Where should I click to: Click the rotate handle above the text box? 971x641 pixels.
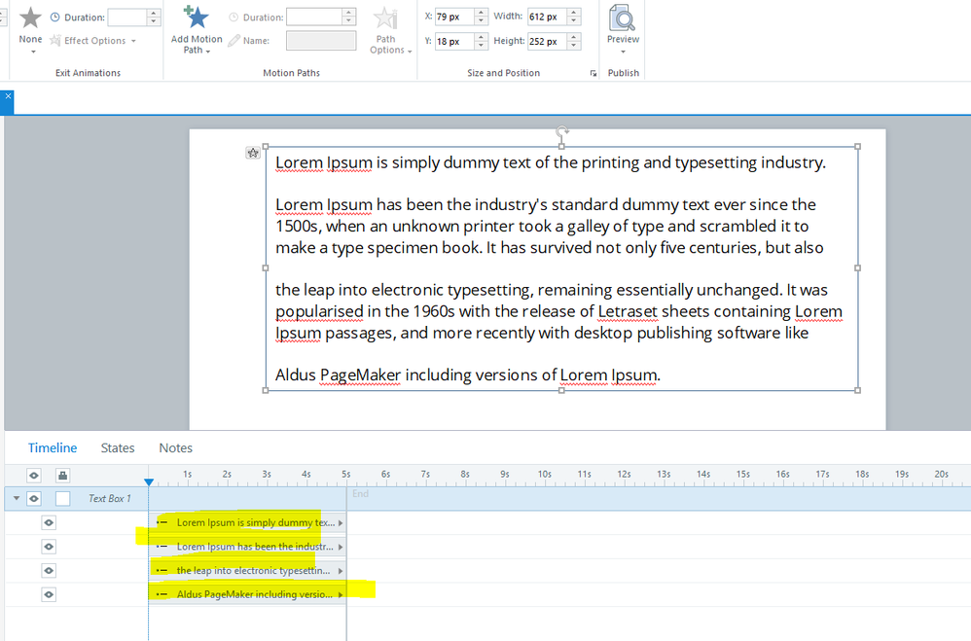click(x=562, y=131)
